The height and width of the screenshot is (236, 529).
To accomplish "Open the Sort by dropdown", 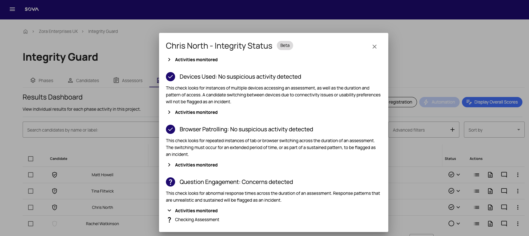I will tap(494, 130).
